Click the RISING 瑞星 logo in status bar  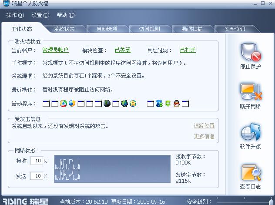pos(26,202)
